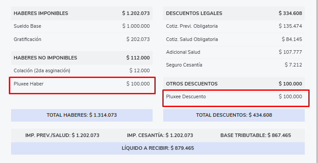Select the Colación (2da asginación) row
Screen dimensions: 318x163
pyautogui.click(x=82, y=70)
